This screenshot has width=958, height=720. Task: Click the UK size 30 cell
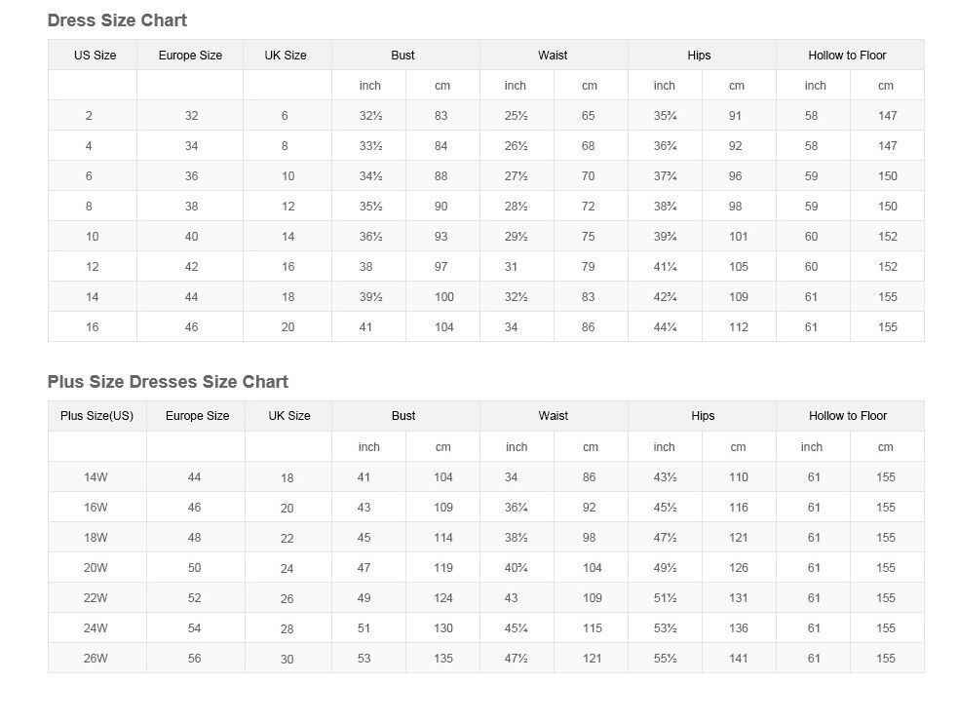(x=287, y=660)
